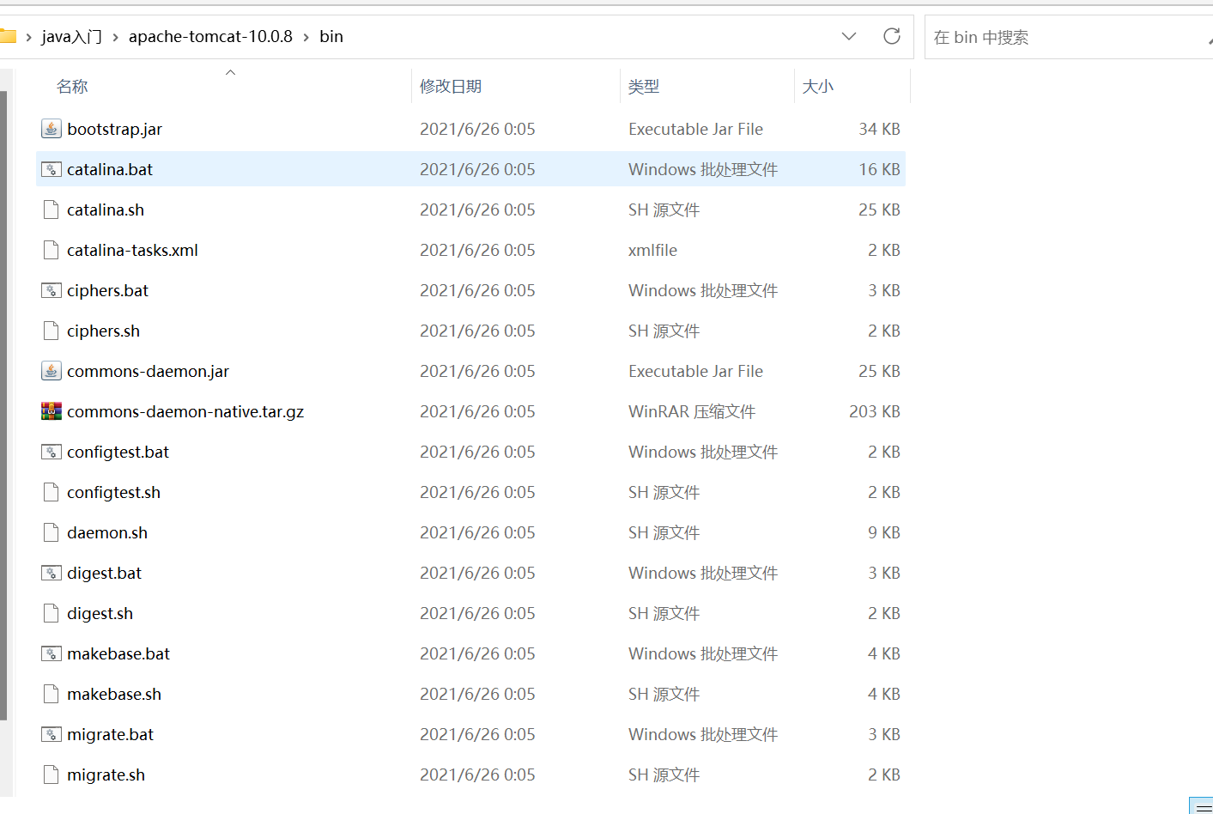Click the configtest.sh file icon
The image size is (1213, 814).
pos(52,492)
